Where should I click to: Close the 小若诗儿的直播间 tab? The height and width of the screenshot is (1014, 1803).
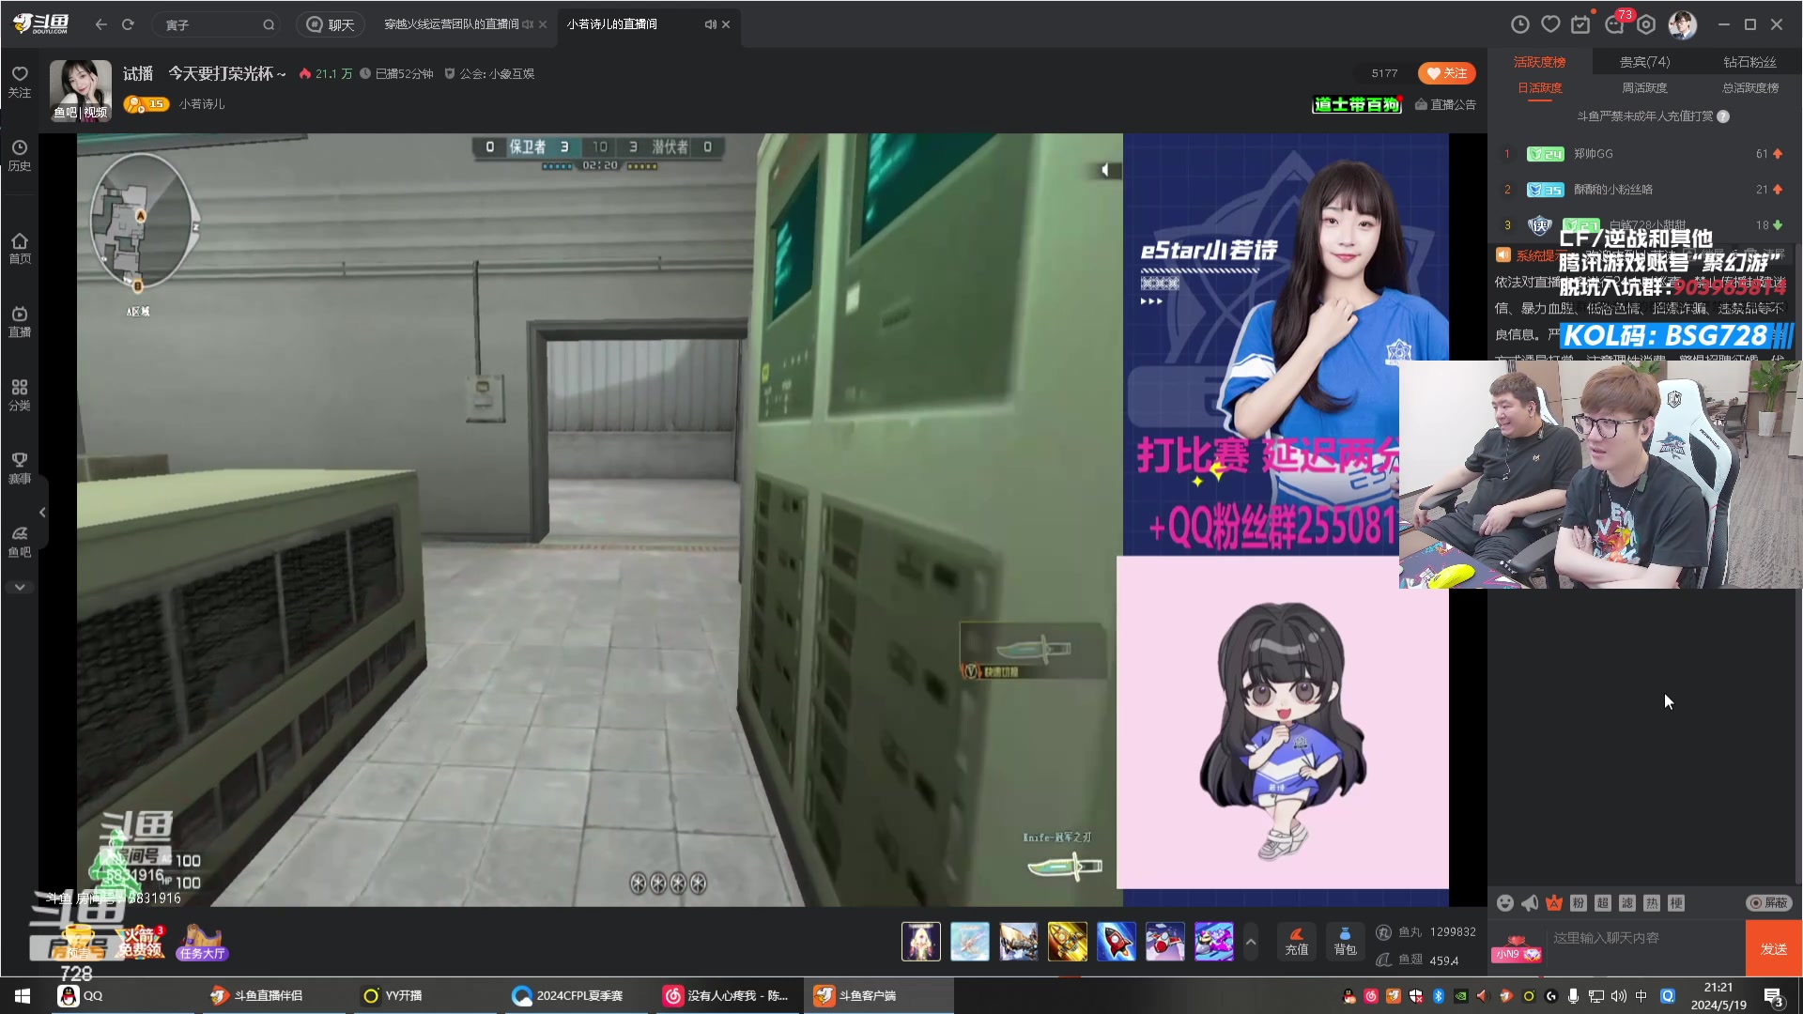[726, 24]
